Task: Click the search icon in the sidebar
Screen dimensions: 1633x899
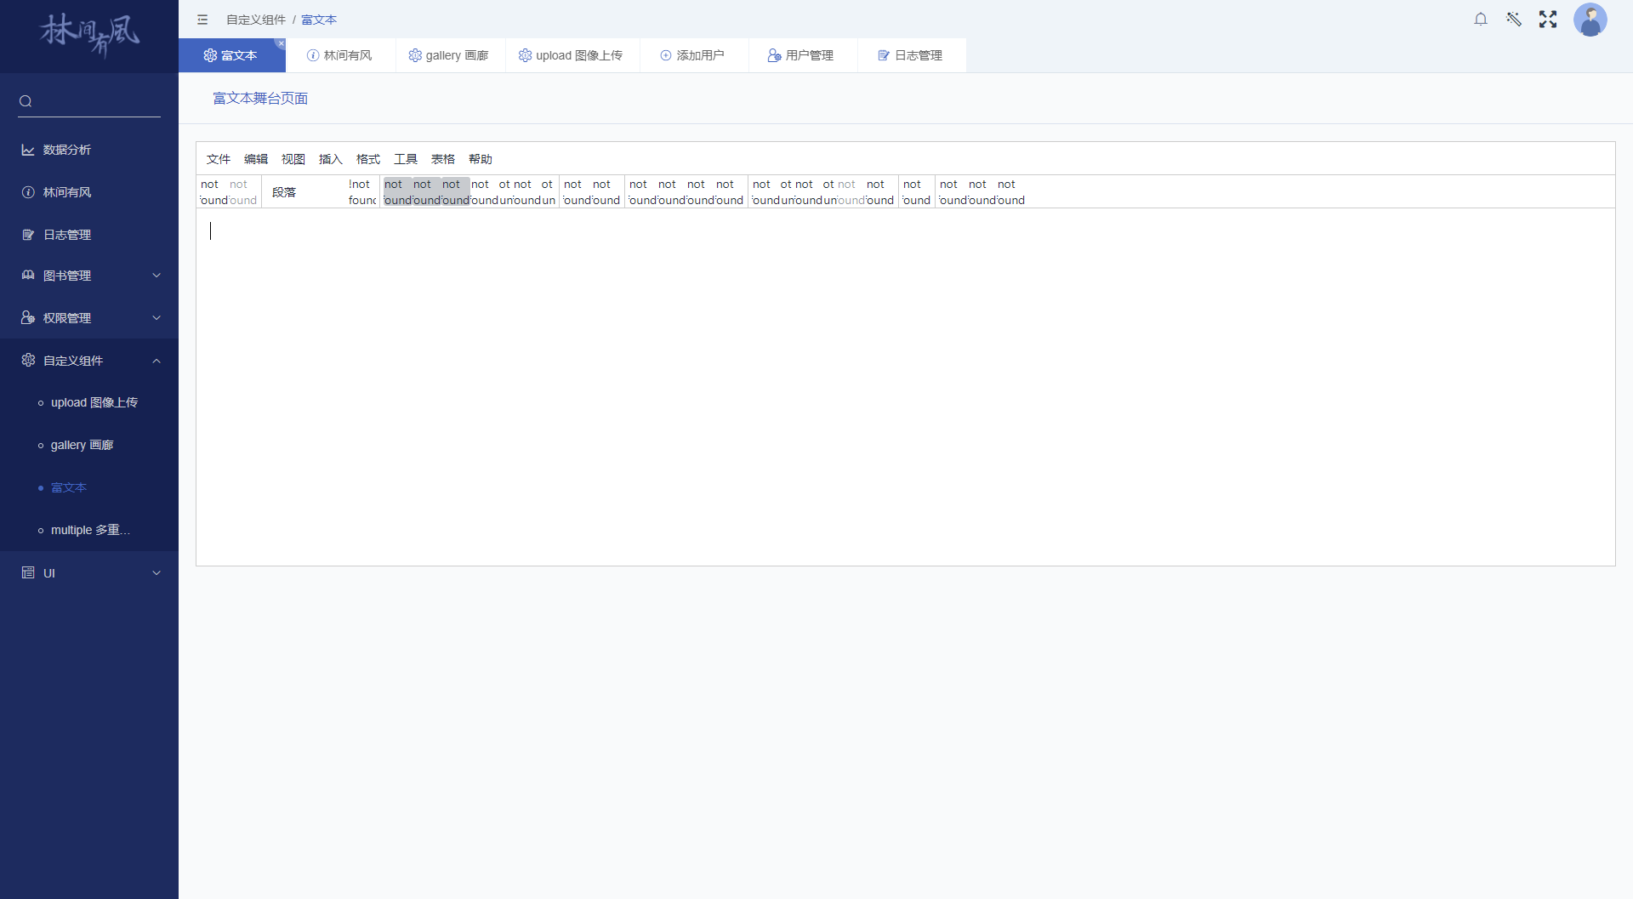Action: pos(26,101)
